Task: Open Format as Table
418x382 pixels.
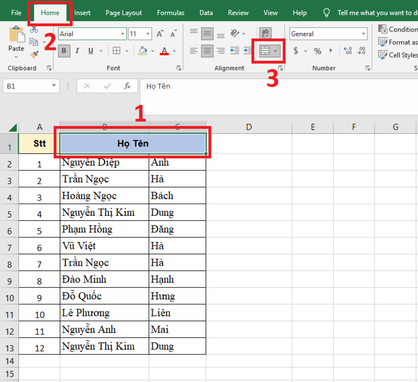Action: (x=398, y=42)
